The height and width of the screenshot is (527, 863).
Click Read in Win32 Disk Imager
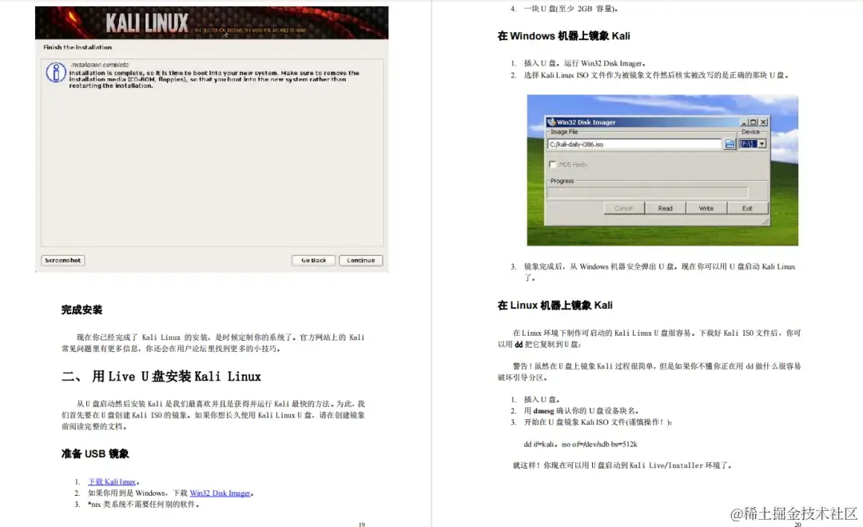(665, 208)
